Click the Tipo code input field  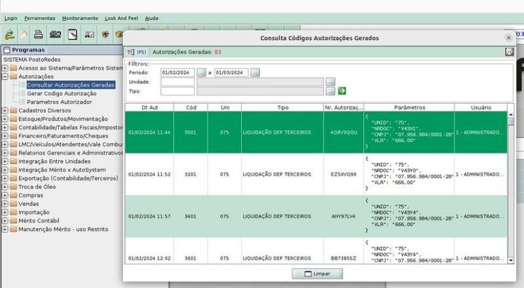pyautogui.click(x=178, y=91)
